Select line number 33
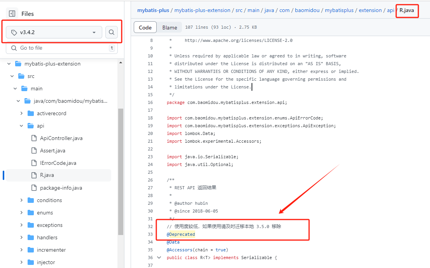Image resolution: width=430 pixels, height=268 pixels. point(150,234)
